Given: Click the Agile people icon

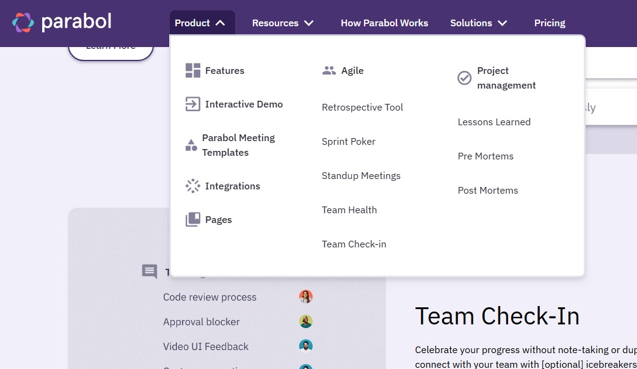Looking at the screenshot, I should pyautogui.click(x=329, y=70).
